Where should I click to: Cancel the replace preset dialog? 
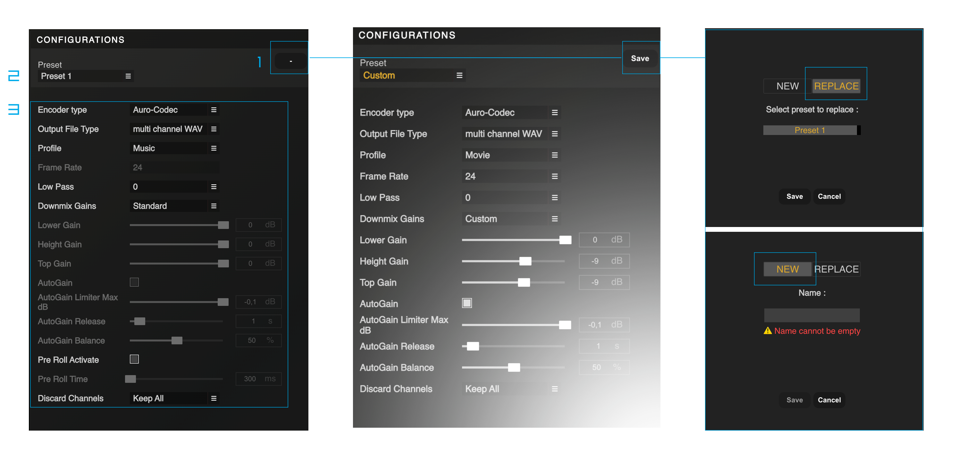829,196
